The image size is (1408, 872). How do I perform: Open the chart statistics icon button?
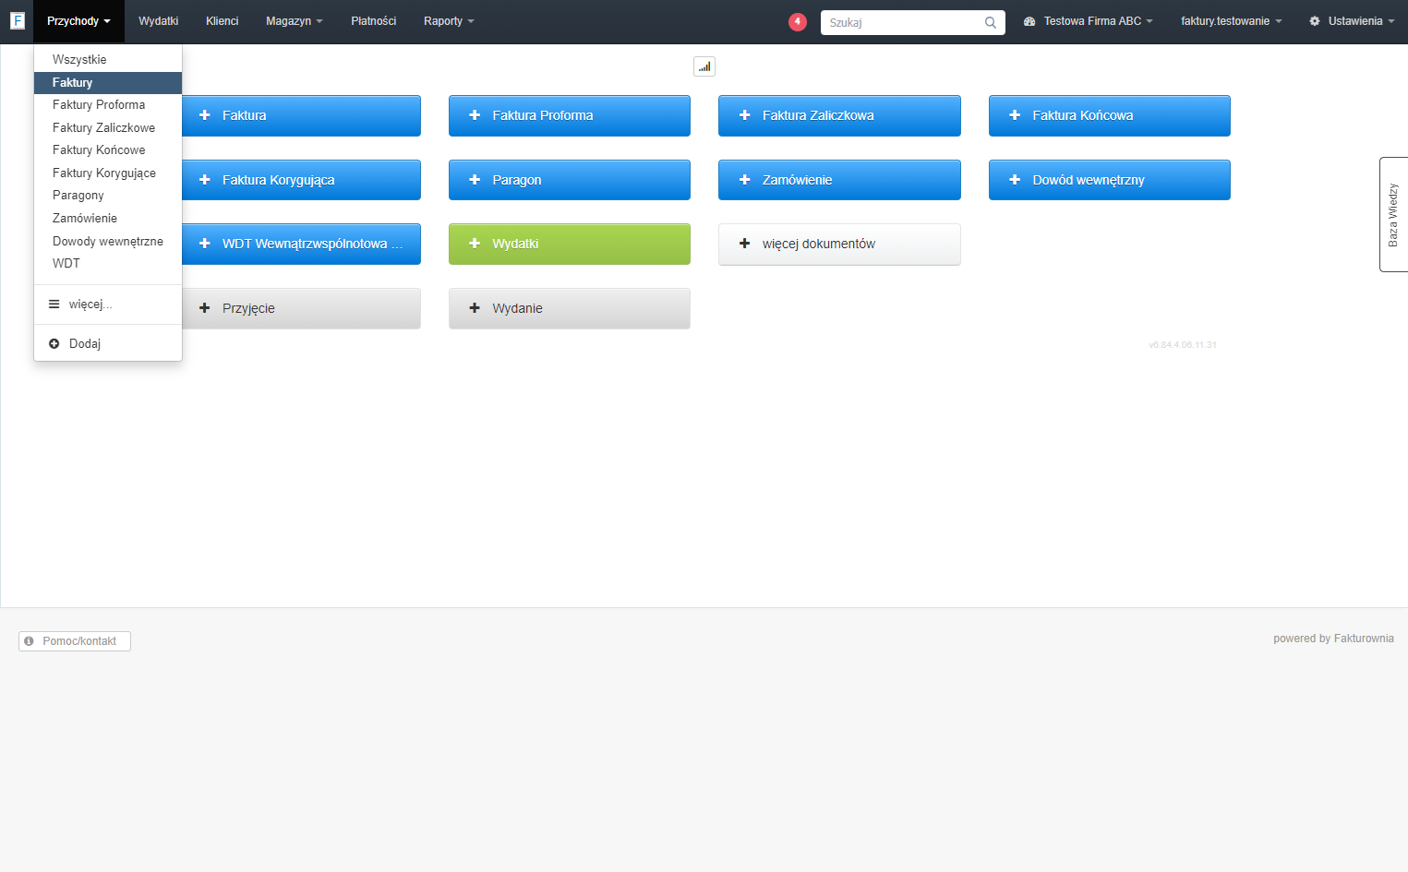coord(704,66)
